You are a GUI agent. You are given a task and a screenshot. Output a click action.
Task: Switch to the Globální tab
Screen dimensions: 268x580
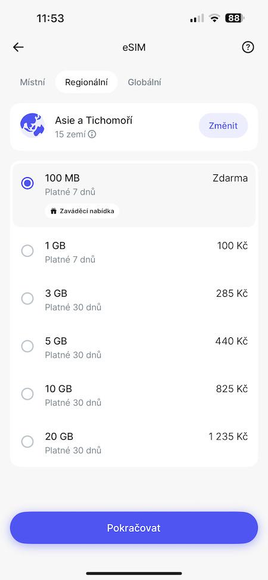click(144, 82)
